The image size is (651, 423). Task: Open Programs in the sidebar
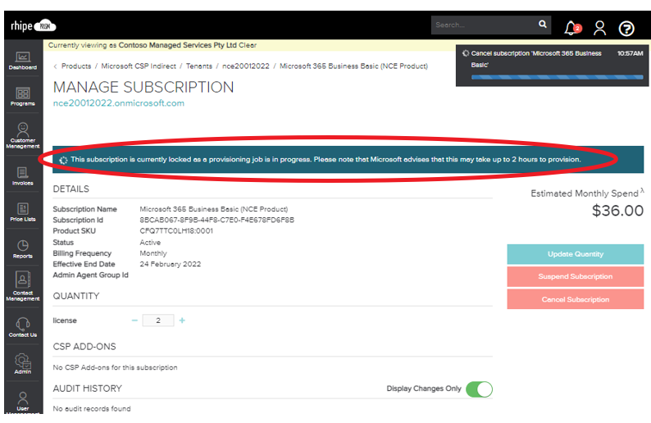tap(23, 97)
